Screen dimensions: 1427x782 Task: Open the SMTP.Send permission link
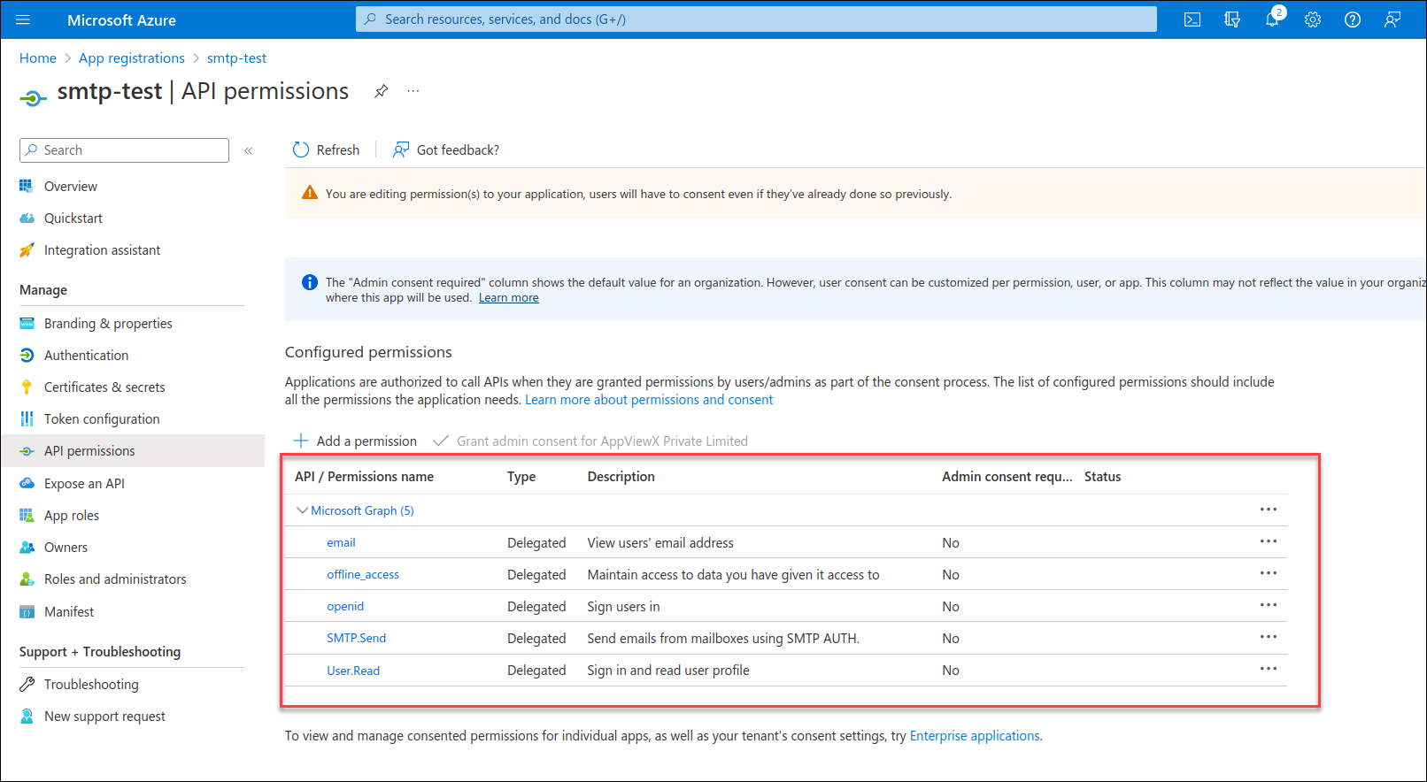[x=356, y=638]
